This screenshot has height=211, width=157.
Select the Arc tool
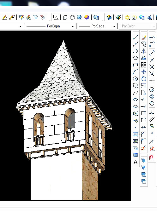(x=136, y=72)
